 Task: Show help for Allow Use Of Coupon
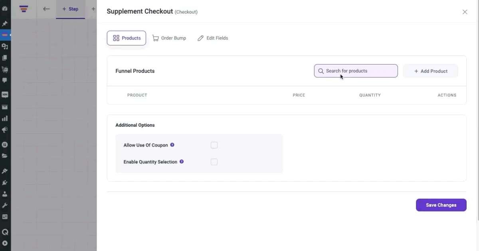point(172,145)
